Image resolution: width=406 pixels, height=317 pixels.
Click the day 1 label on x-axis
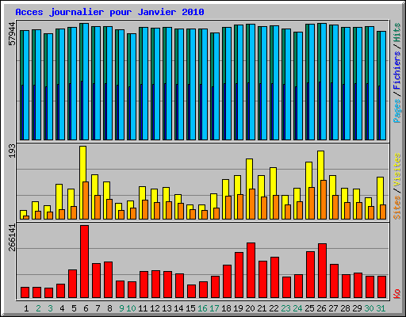26,308
